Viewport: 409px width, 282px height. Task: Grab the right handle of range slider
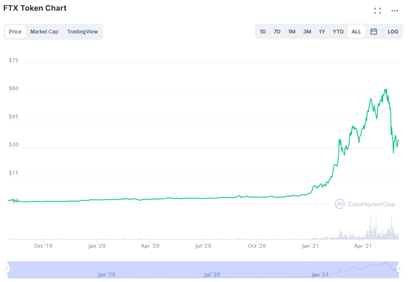(399, 269)
